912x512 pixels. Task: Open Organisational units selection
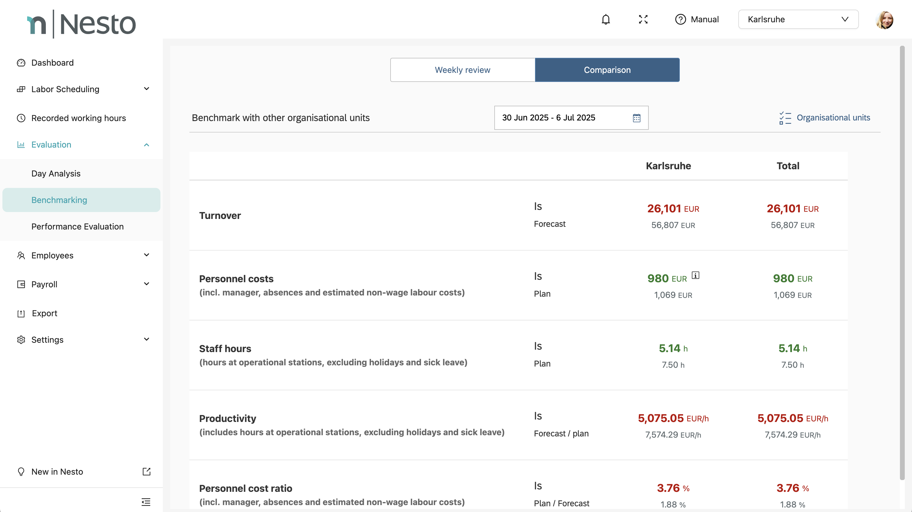pos(825,118)
